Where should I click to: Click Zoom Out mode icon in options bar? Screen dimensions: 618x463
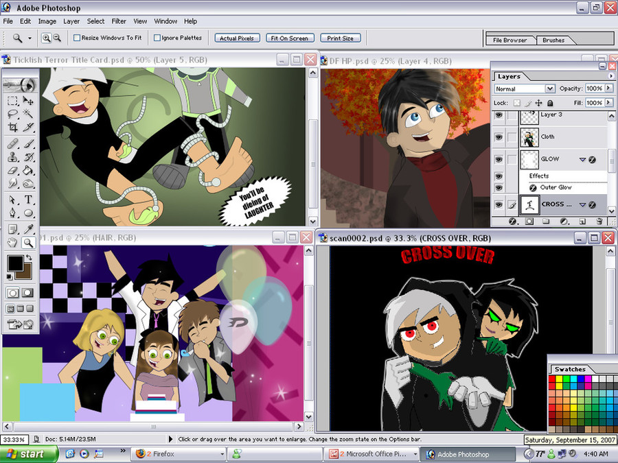click(57, 38)
